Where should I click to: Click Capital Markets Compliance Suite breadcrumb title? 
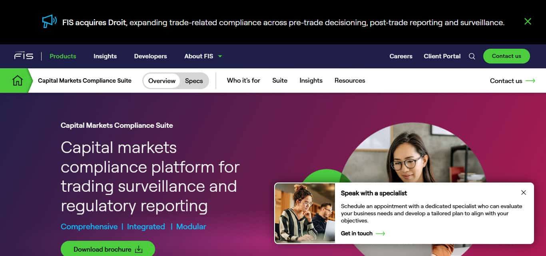85,81
